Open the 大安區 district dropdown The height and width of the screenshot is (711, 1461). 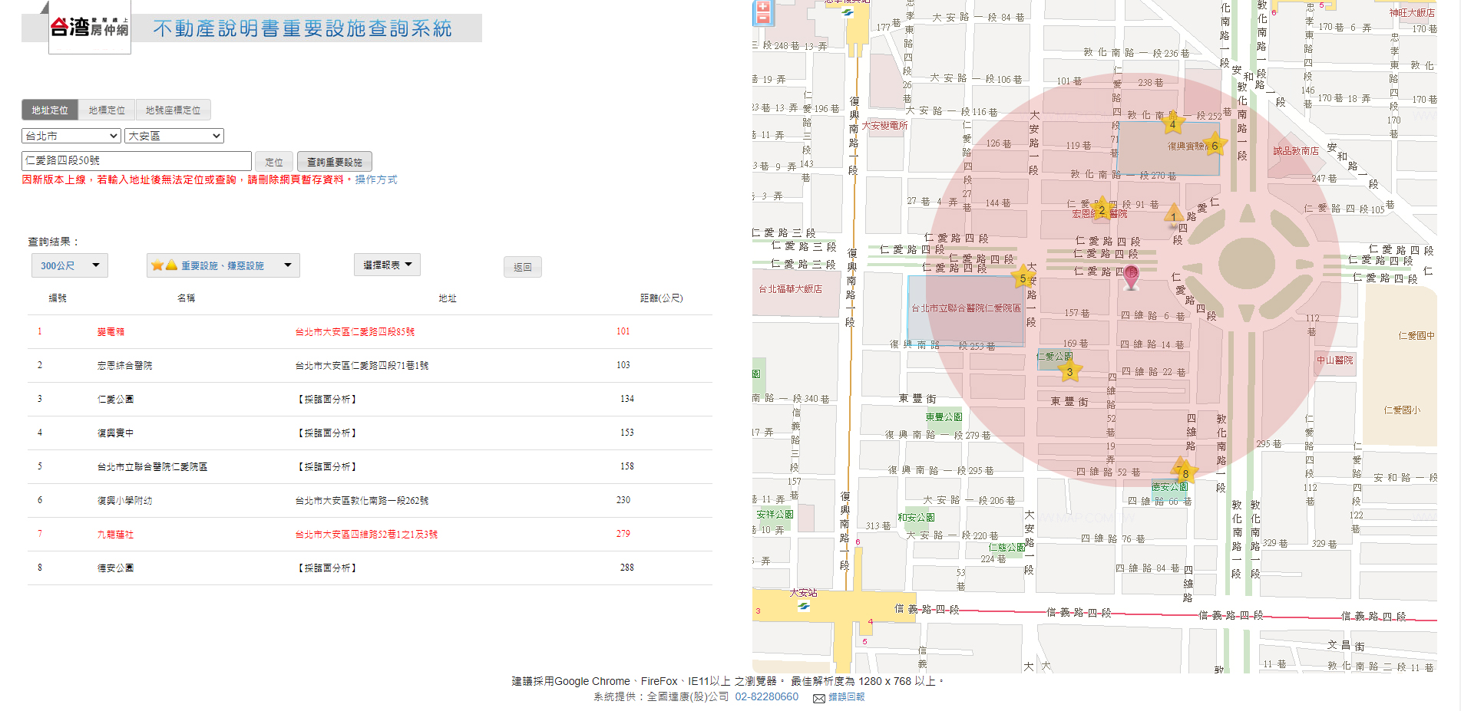174,136
